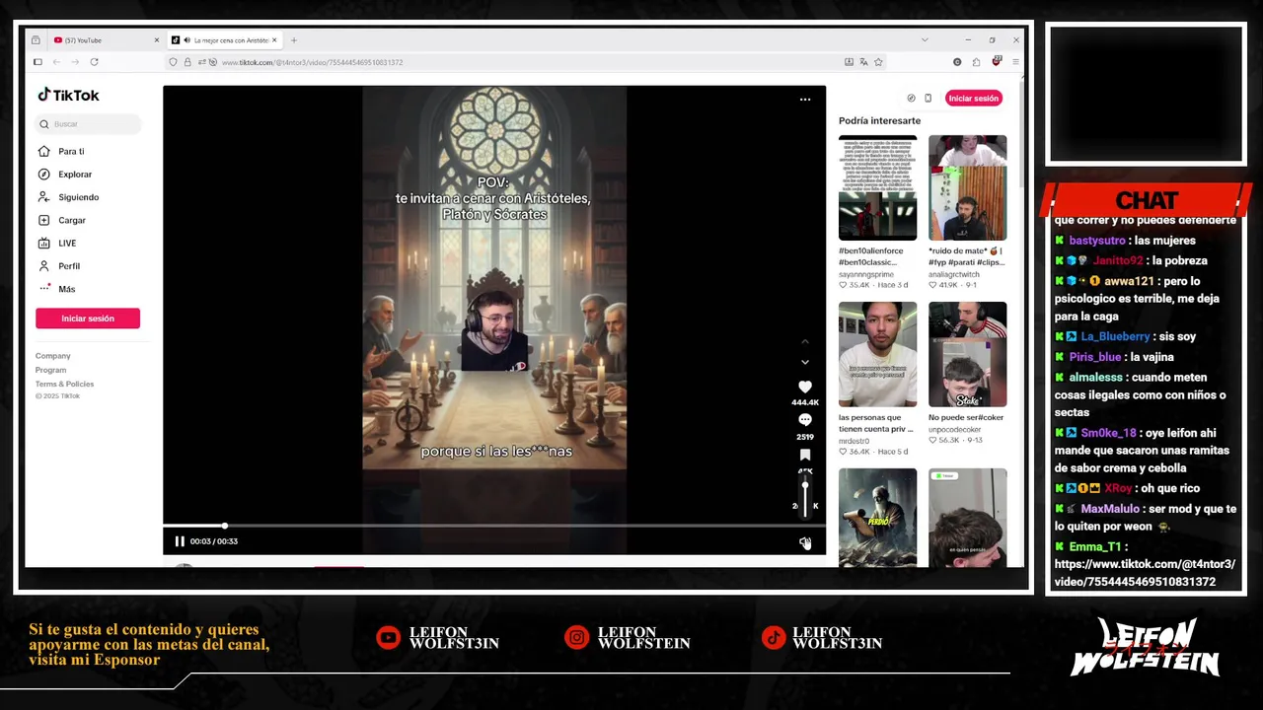Viewport: 1263px width, 710px height.
Task: Click the analiagrctwitch username
Action: pos(954,274)
